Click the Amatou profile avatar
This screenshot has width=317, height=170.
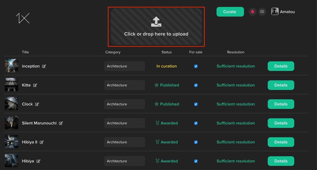pyautogui.click(x=275, y=12)
